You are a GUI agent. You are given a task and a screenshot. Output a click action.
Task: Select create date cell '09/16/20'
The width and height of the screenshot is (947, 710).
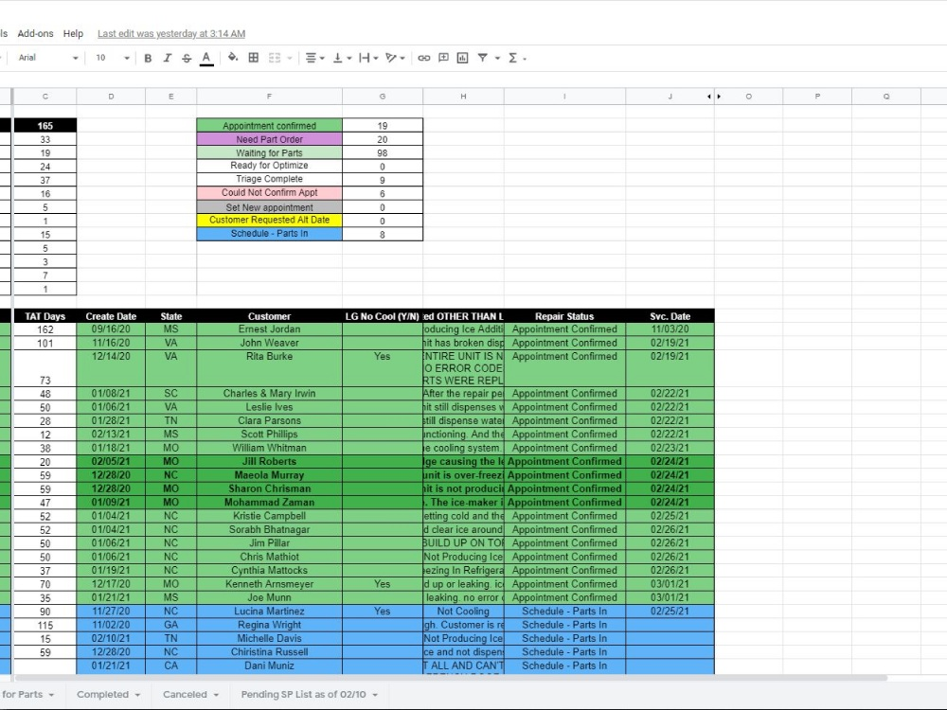click(x=111, y=329)
